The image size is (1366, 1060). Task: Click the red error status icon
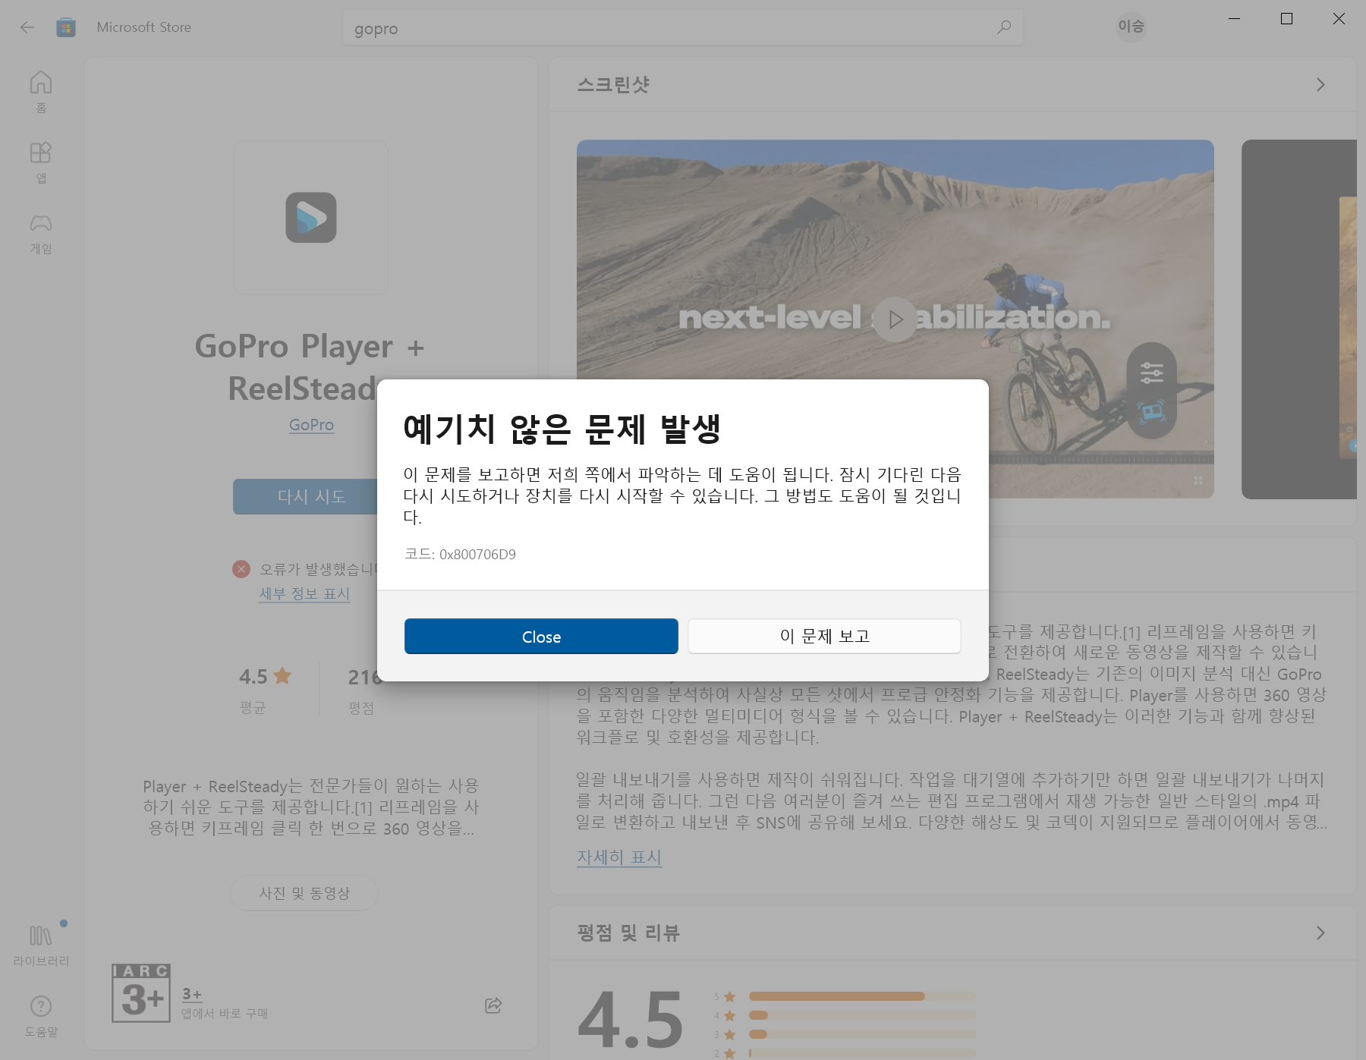(x=241, y=569)
